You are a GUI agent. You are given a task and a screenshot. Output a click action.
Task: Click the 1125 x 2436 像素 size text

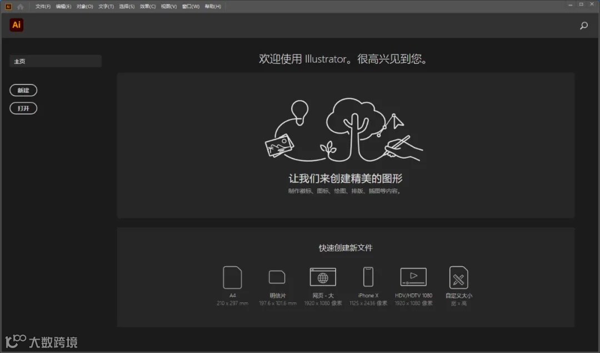click(368, 303)
